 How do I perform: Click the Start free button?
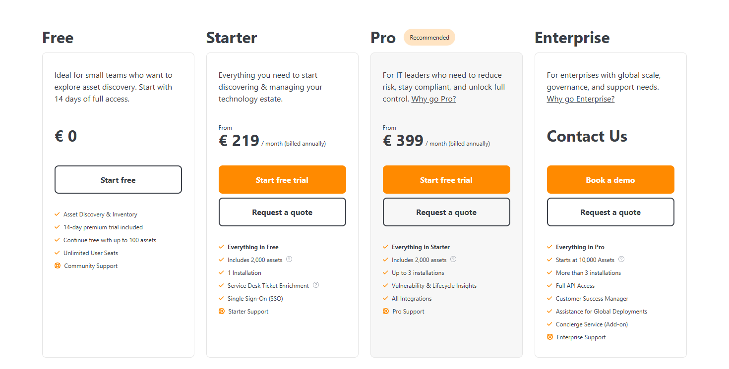pyautogui.click(x=118, y=180)
